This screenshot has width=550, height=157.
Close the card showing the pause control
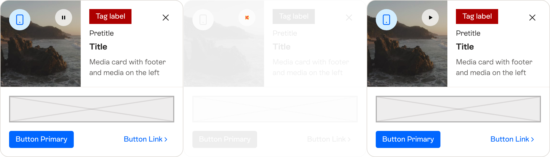(x=166, y=18)
